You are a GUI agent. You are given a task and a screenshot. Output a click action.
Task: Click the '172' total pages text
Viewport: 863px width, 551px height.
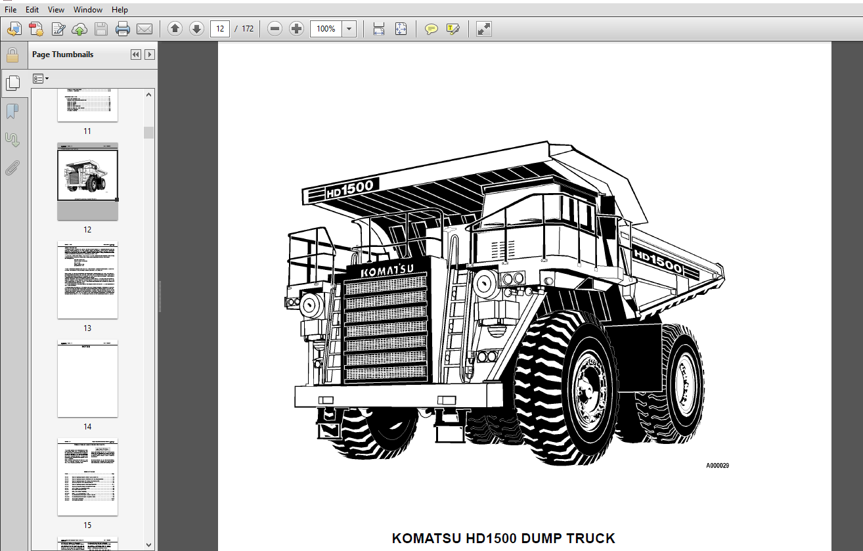point(248,29)
